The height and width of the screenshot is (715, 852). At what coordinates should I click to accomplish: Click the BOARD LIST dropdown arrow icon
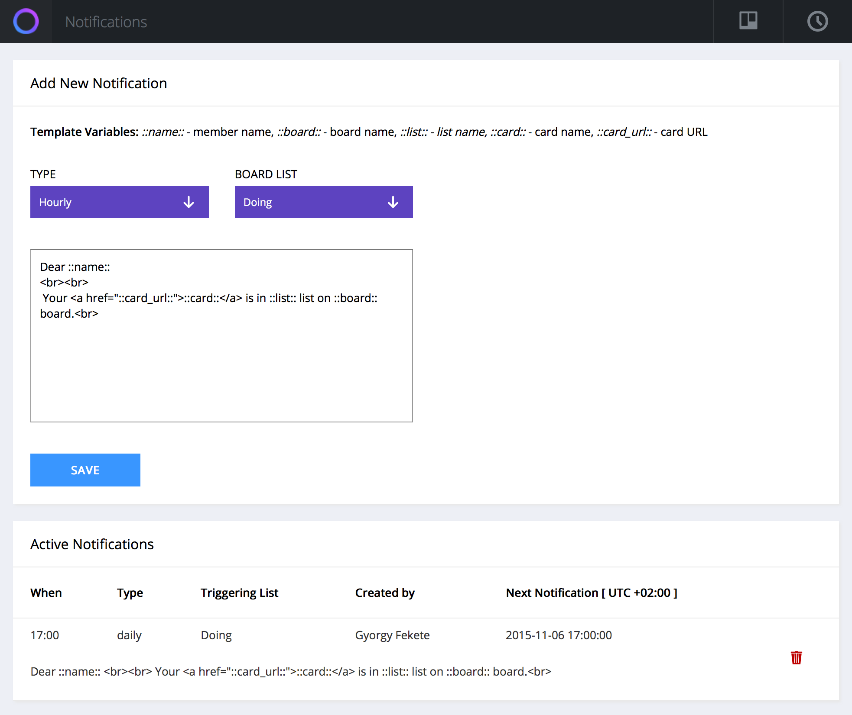(x=393, y=202)
